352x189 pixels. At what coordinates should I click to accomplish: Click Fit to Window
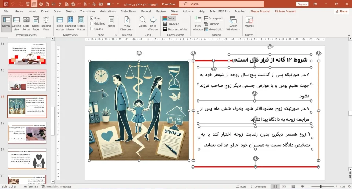pos(153,23)
